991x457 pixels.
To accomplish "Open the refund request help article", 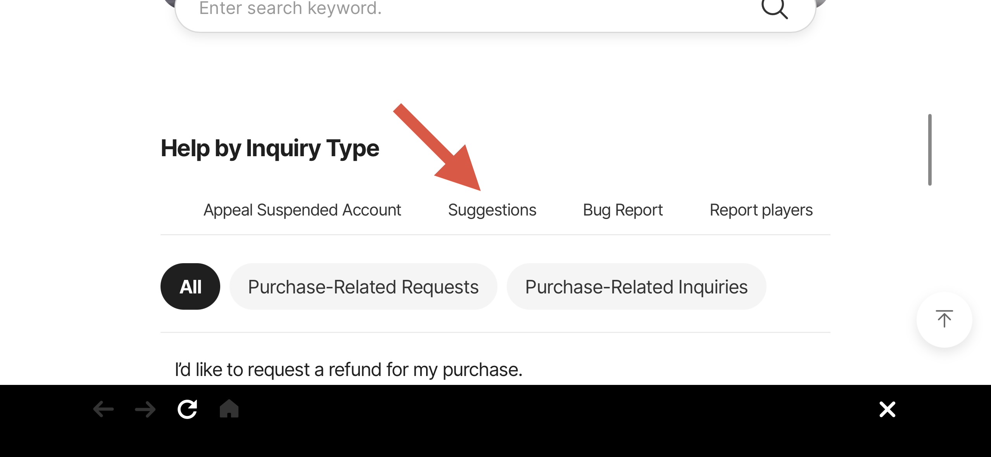I will [349, 370].
